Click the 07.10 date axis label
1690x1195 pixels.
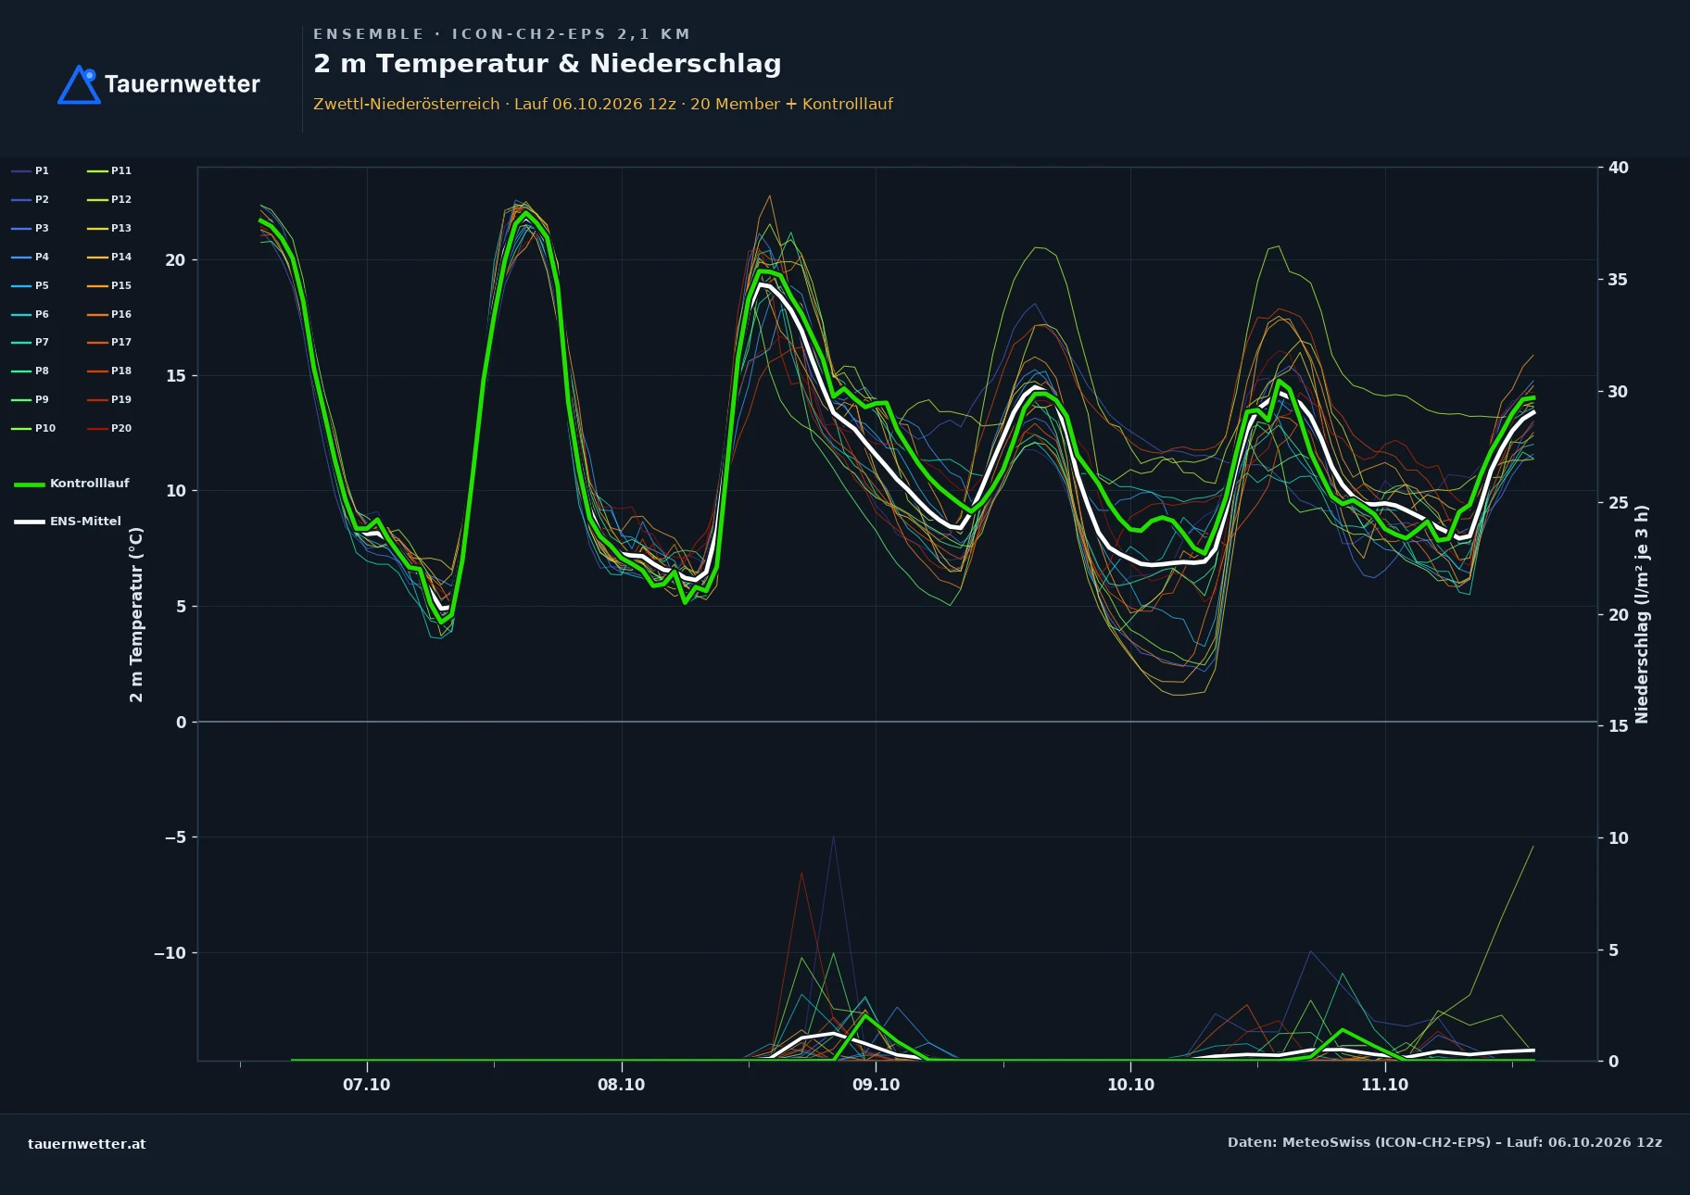(x=367, y=1085)
